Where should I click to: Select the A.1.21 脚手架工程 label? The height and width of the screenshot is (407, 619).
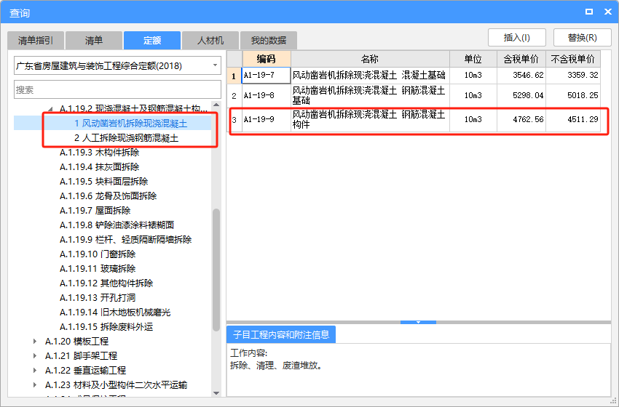82,356
